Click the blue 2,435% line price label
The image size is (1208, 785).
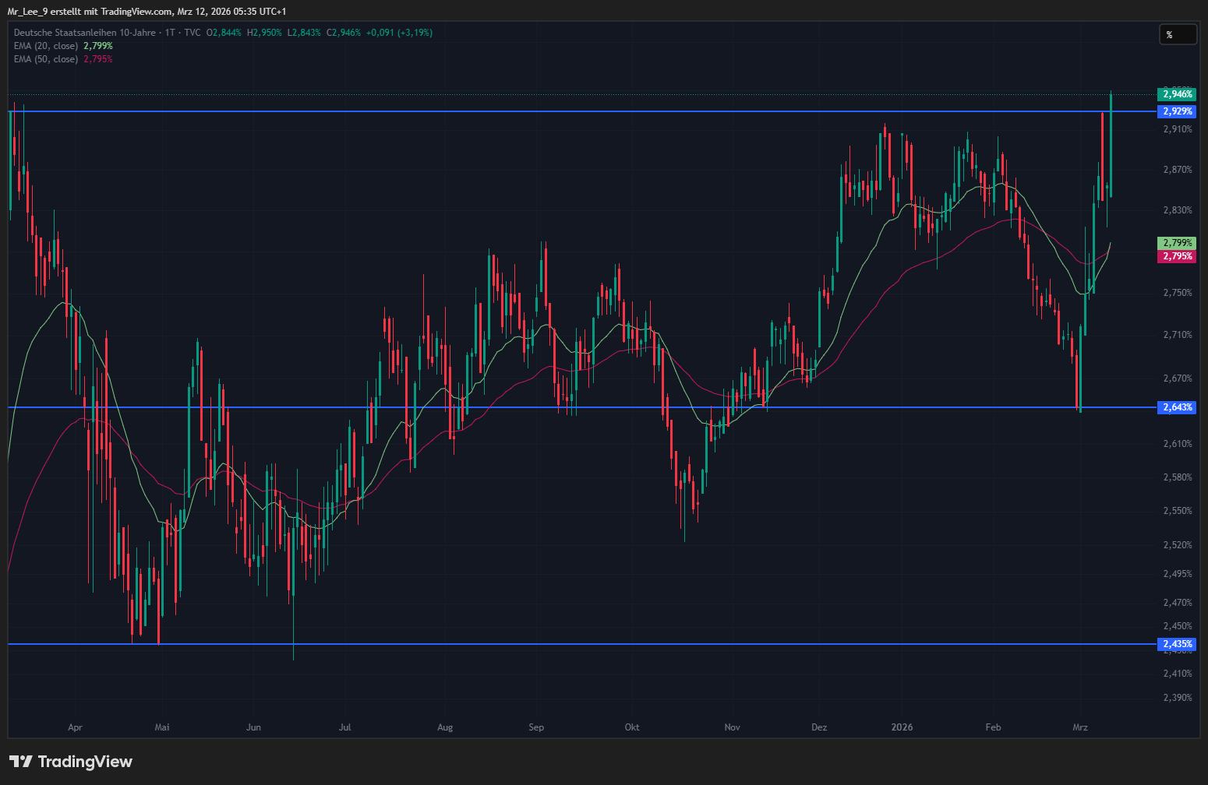point(1177,644)
